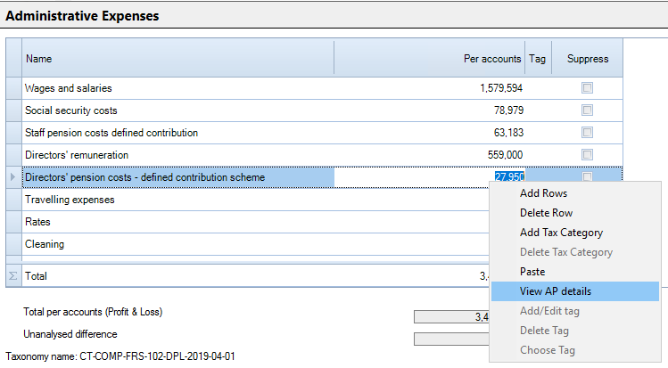Click the Total per accounts value field
Screen dimensions: 668x368
point(451,316)
